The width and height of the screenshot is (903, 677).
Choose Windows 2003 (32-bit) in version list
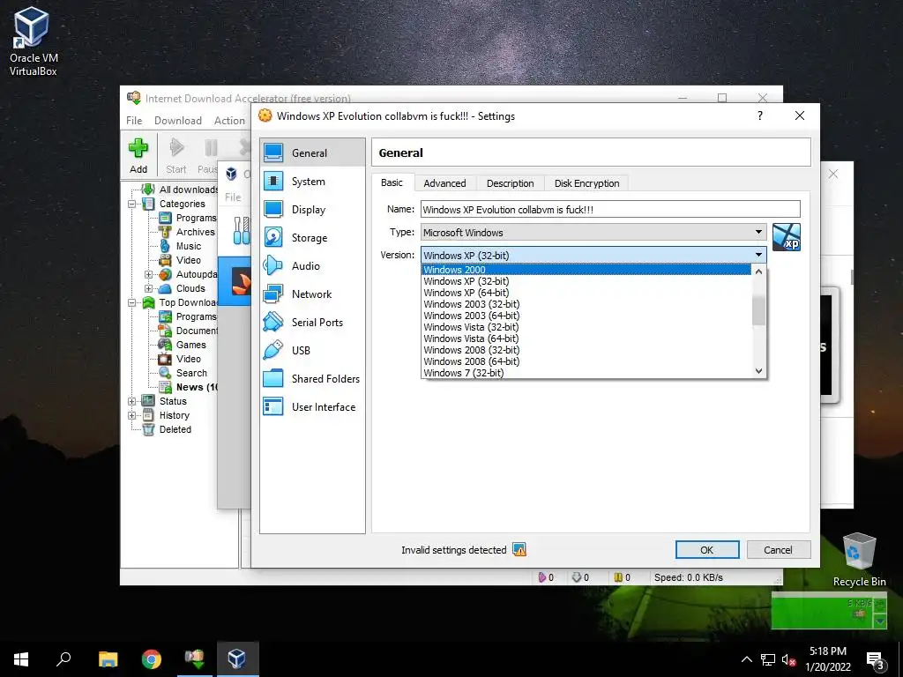click(586, 304)
